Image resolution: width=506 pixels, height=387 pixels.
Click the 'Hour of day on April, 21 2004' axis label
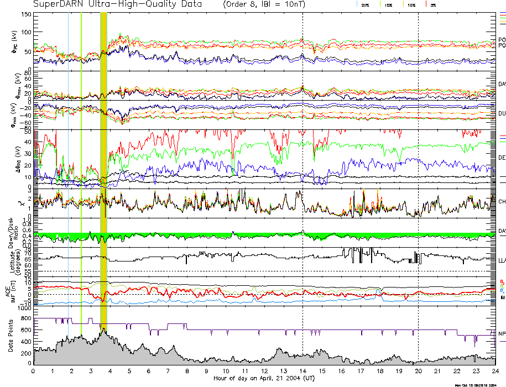(264, 378)
